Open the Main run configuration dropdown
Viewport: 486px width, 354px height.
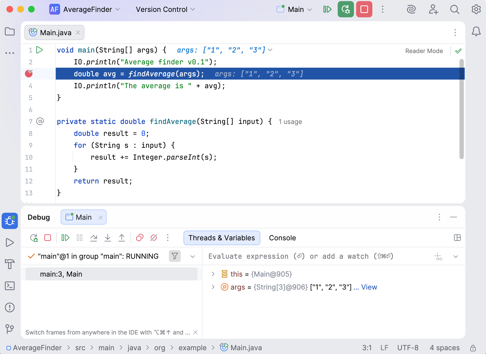[294, 9]
